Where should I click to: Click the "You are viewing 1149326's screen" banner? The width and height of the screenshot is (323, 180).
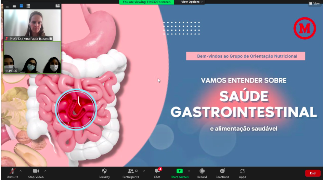point(147,2)
